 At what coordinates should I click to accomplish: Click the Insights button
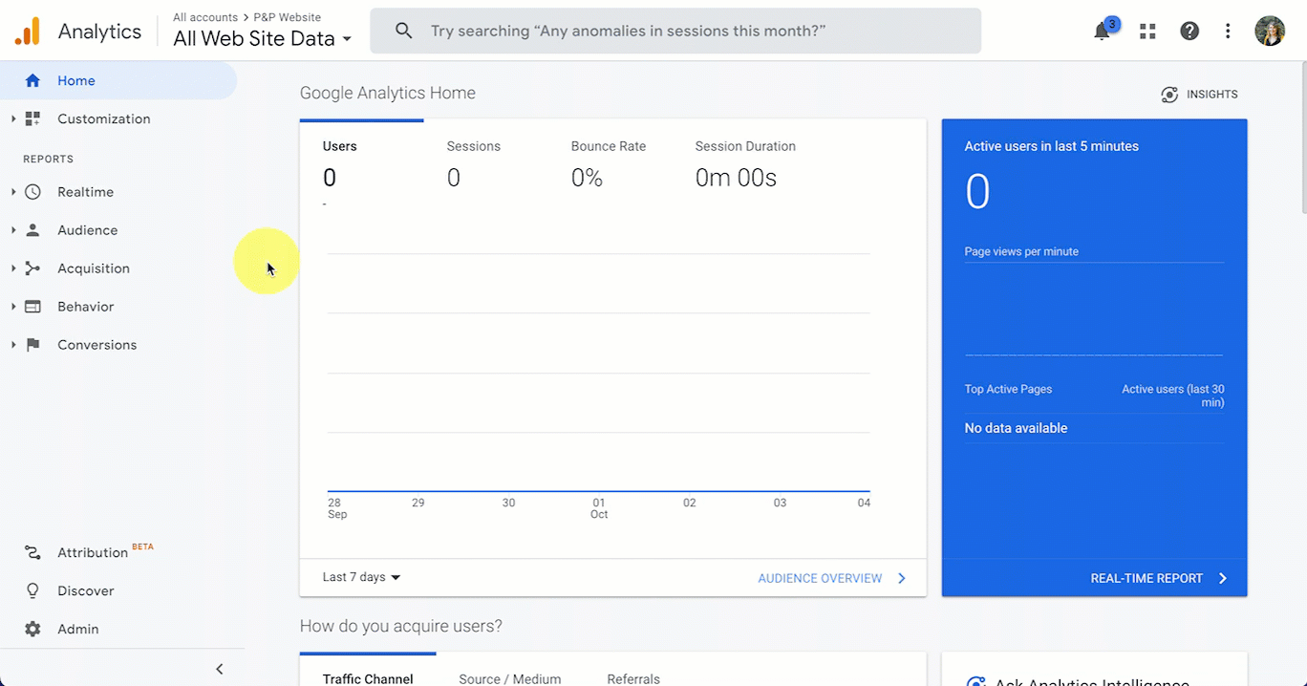click(1199, 95)
